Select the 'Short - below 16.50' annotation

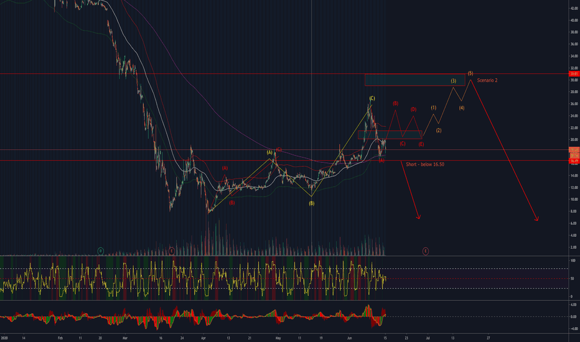tap(425, 164)
